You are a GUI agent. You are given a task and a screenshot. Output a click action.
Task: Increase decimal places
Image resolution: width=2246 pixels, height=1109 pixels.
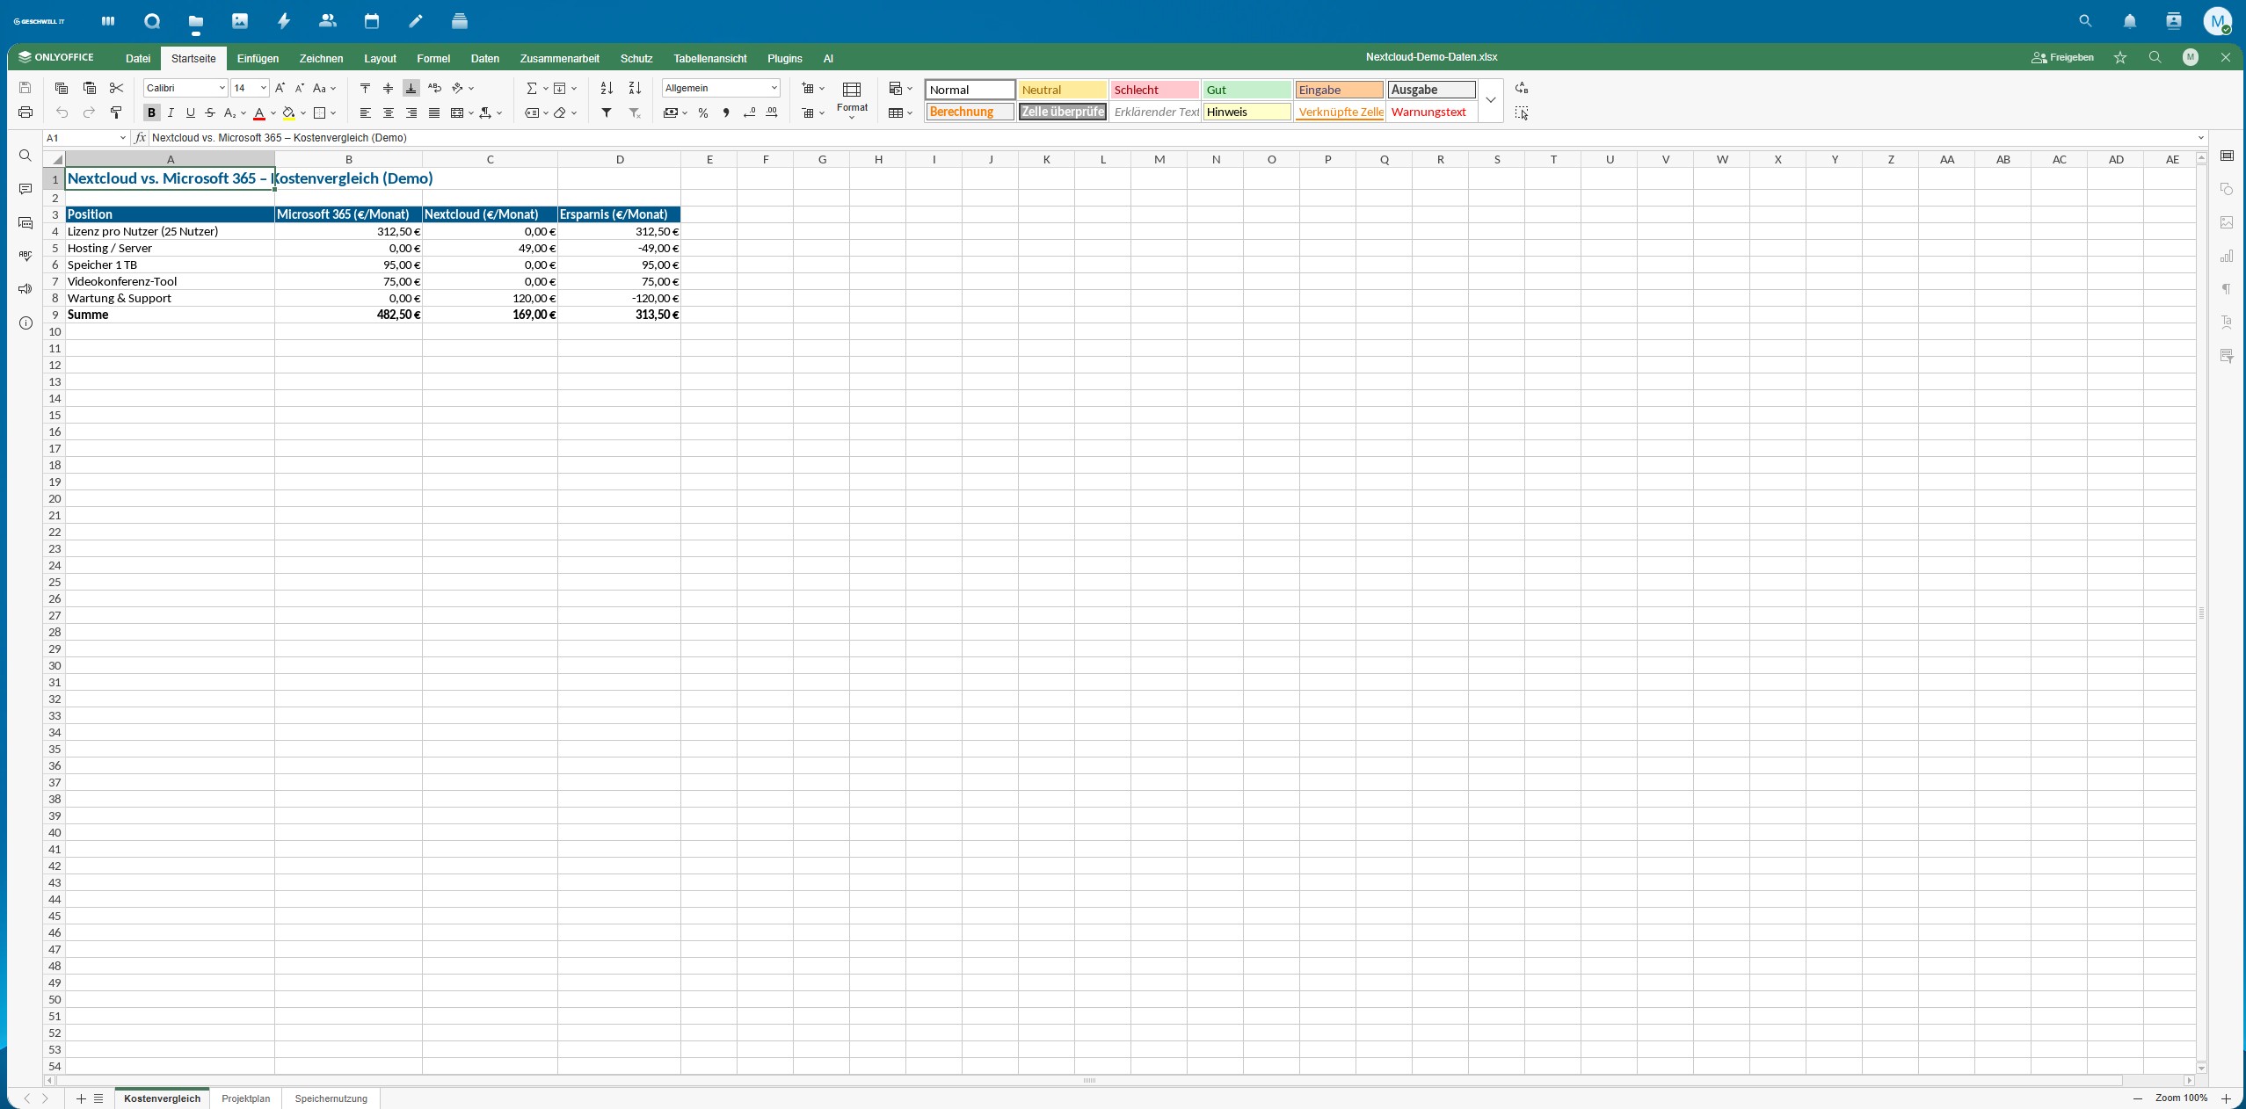[772, 112]
